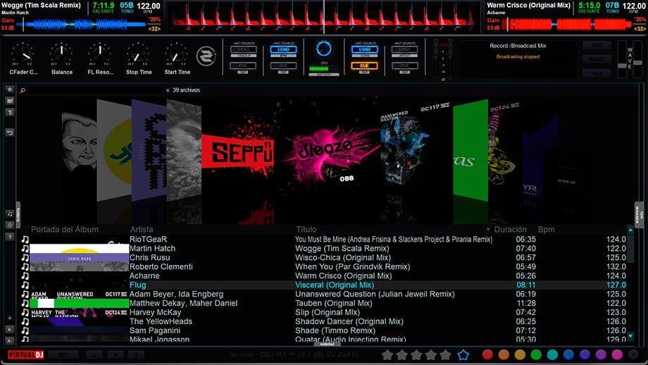Sort the track list by the Titulo column
Screen dimensions: 648x365
tap(306, 230)
